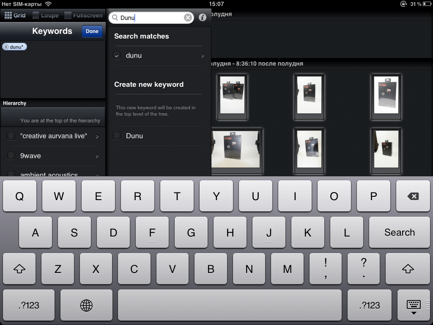Switch to Loupe view
The image size is (433, 325).
pyautogui.click(x=46, y=15)
